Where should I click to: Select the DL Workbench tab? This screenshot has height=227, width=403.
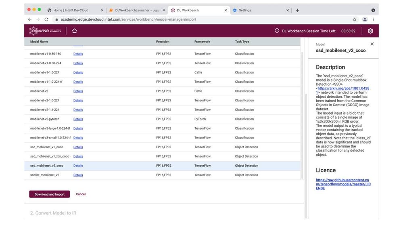[x=198, y=10]
